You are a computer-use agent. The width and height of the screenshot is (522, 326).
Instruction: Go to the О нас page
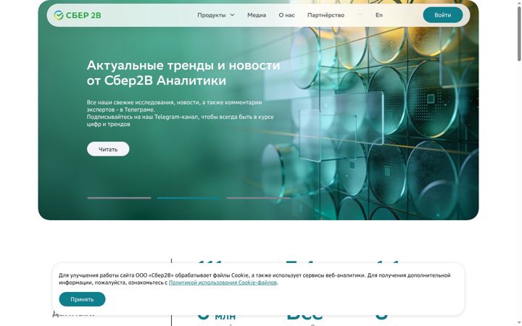[x=286, y=15]
